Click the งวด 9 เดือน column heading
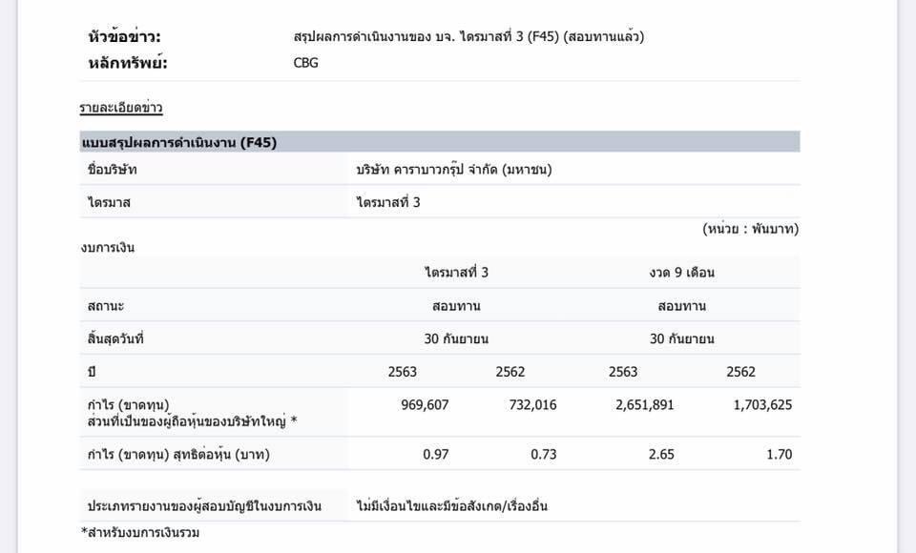 click(x=681, y=272)
